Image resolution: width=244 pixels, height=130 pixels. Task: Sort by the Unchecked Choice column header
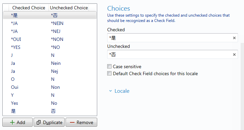tap(69, 8)
